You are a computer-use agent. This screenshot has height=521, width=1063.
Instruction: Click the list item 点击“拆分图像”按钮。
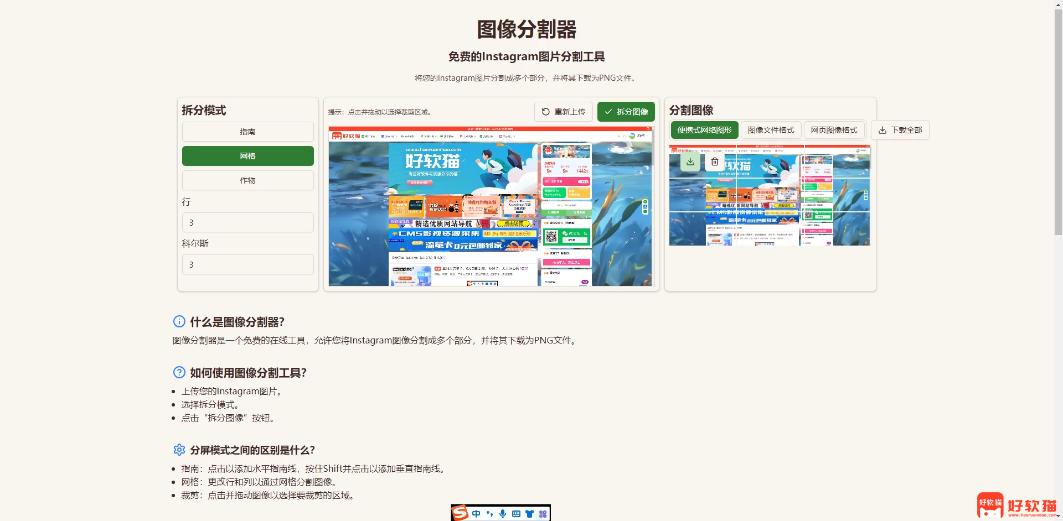coord(229,418)
